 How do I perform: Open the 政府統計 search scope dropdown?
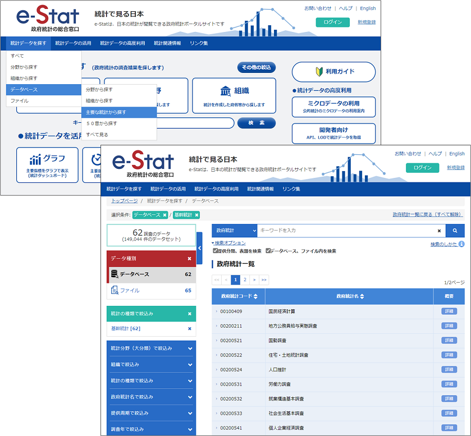point(234,231)
